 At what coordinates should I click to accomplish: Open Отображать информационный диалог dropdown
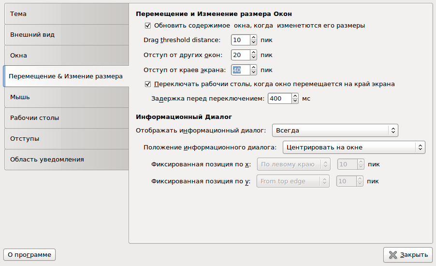tap(334, 130)
